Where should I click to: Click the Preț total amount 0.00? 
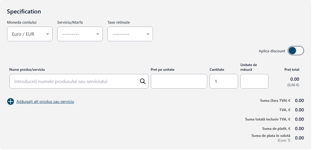click(x=294, y=79)
